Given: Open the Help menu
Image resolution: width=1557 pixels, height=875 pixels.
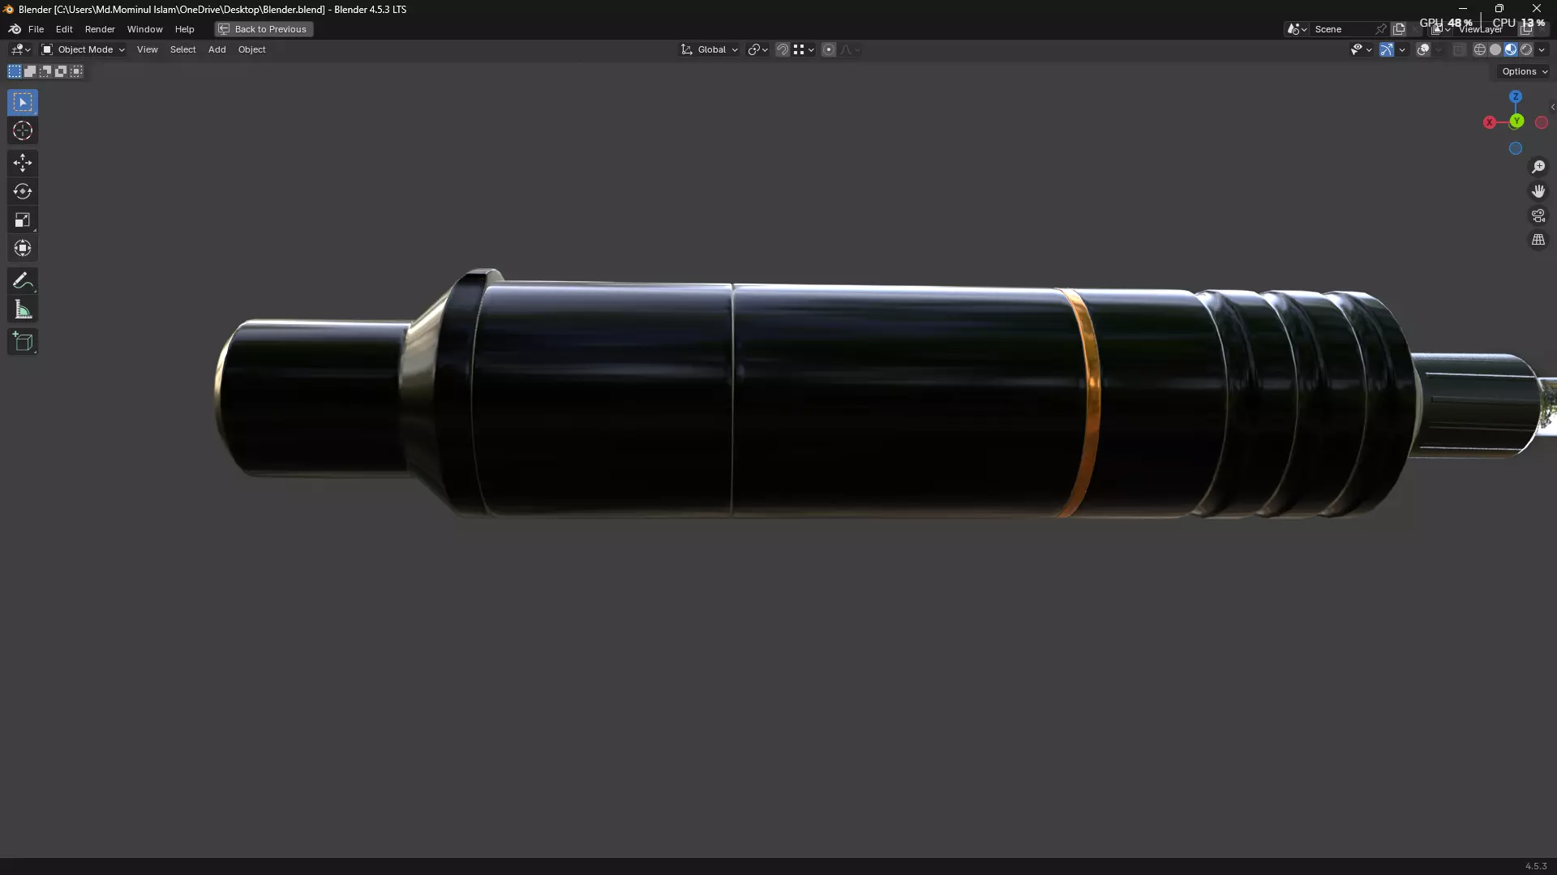Looking at the screenshot, I should [184, 29].
